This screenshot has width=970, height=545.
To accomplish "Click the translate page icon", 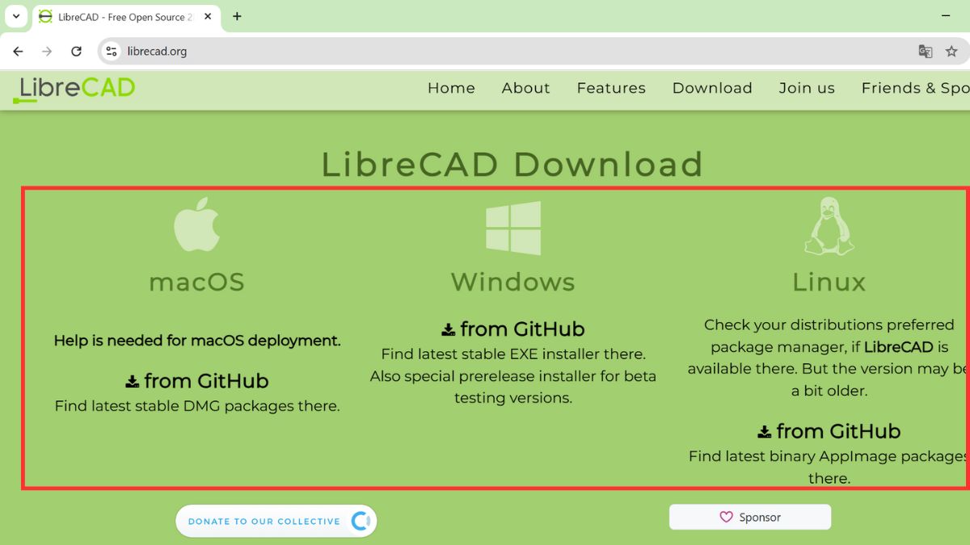I will click(x=926, y=51).
